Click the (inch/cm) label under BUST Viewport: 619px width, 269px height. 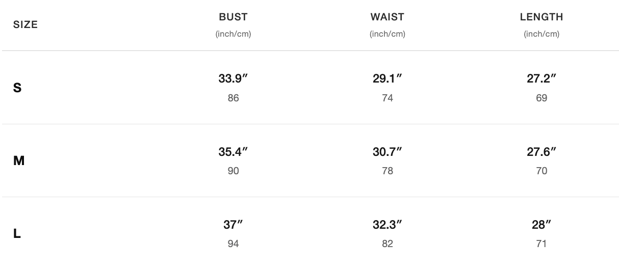click(x=234, y=34)
